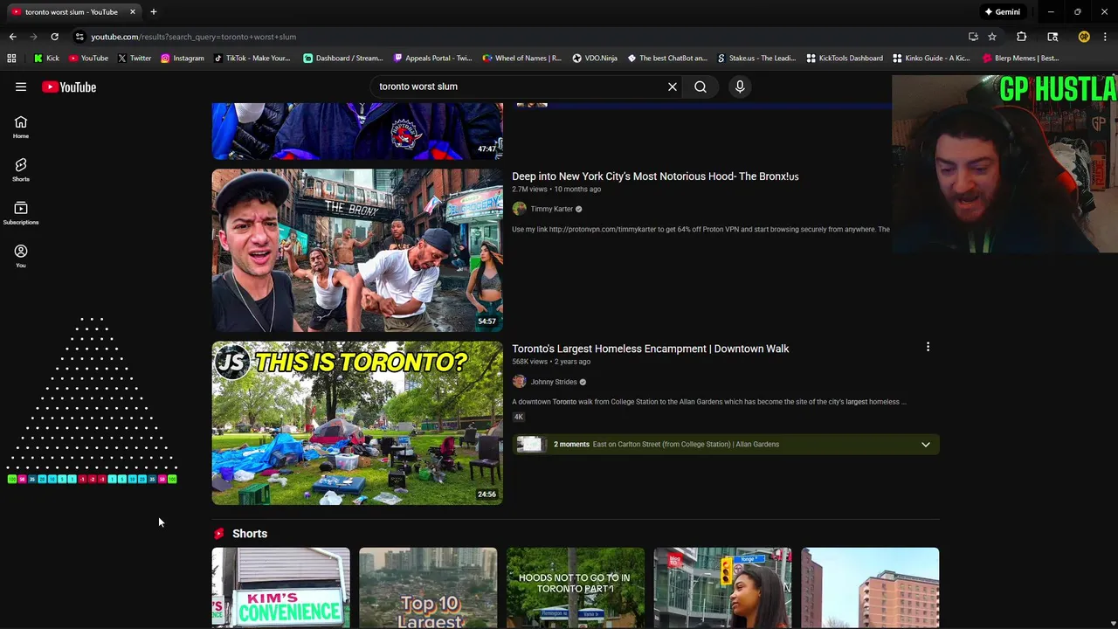This screenshot has width=1118, height=629.
Task: Bookmark this page with star icon
Action: (x=992, y=37)
